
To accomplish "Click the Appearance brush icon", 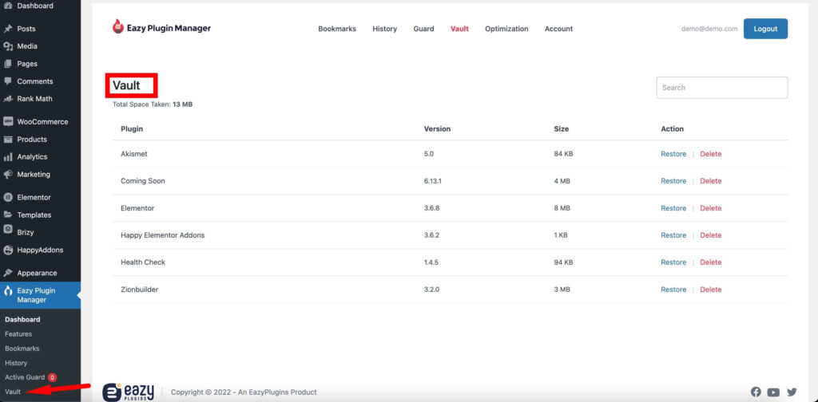I will (x=8, y=273).
